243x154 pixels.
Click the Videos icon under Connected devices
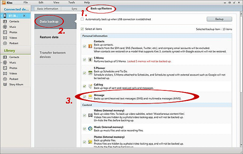(x=5, y=38)
